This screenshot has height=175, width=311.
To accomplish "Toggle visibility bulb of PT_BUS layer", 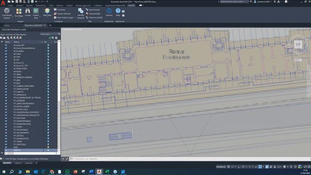I will pyautogui.click(x=48, y=83).
